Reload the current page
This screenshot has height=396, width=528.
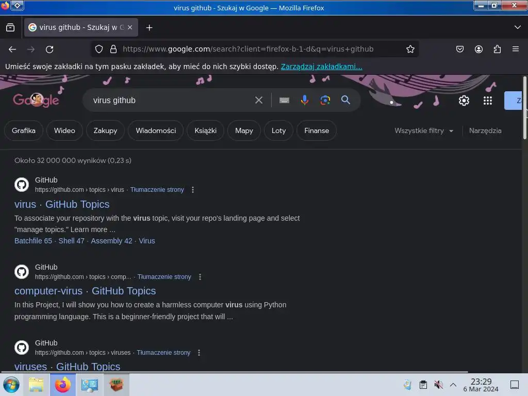coord(49,49)
